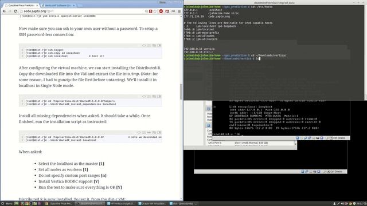The width and height of the screenshot is (367, 206).
Task: Open the Chrome hamburger menu
Action: pyautogui.click(x=179, y=11)
